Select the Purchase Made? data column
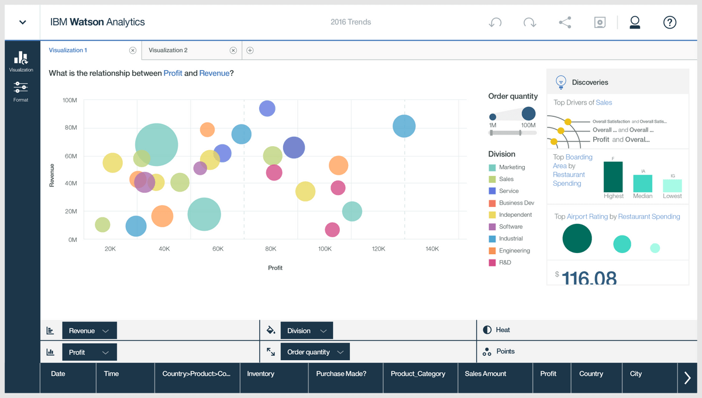 coord(345,378)
